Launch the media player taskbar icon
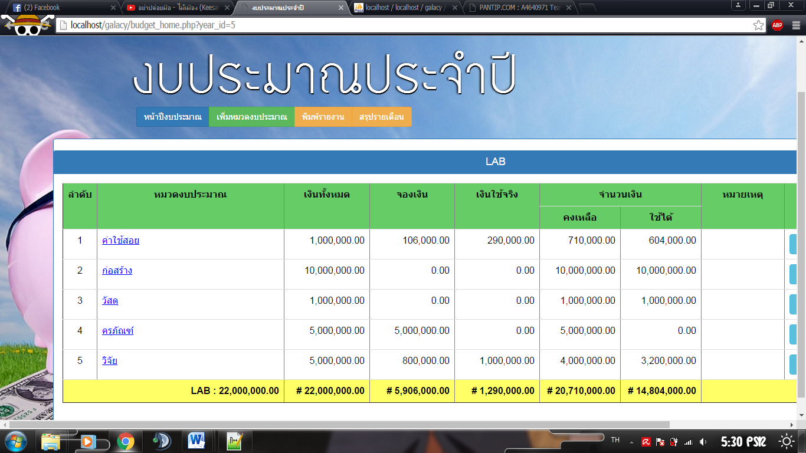This screenshot has height=453, width=806. pyautogui.click(x=89, y=441)
